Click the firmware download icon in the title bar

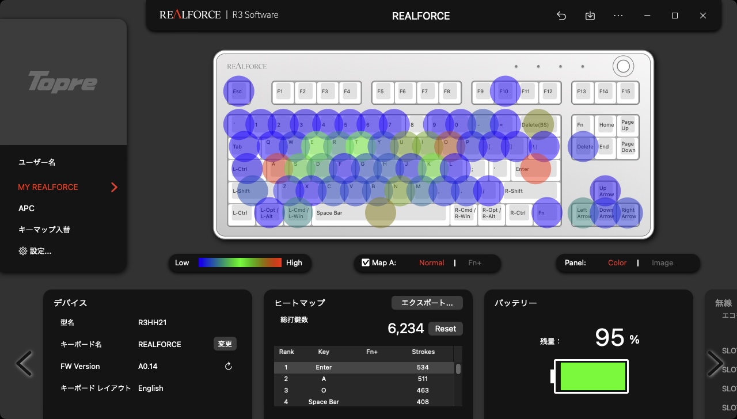pos(590,16)
